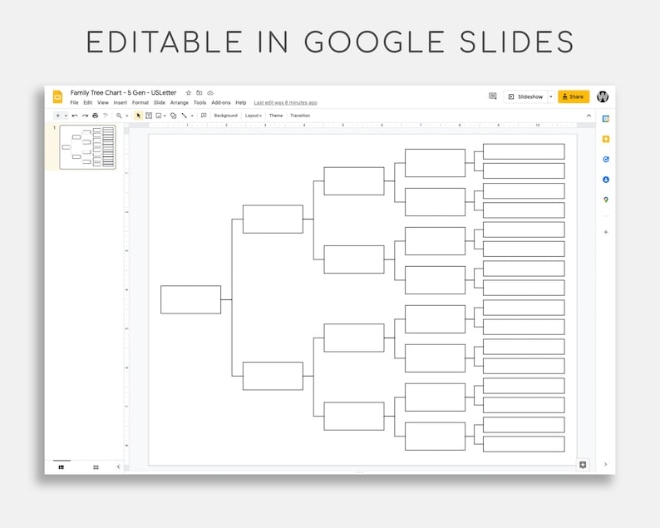Collapse the menus with the up chevron
This screenshot has height=528, width=660.
pos(589,116)
